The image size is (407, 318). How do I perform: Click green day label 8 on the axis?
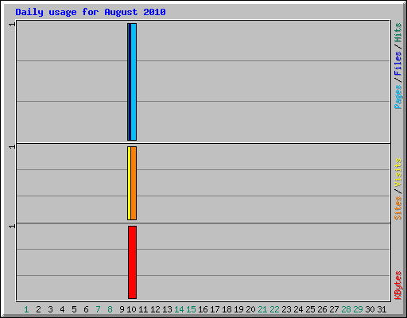pyautogui.click(x=110, y=309)
